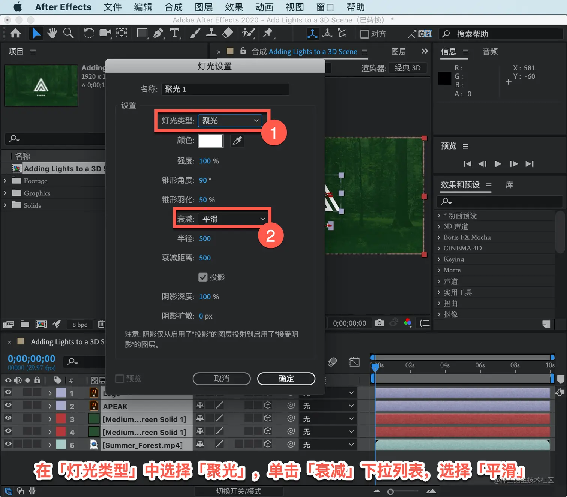The image size is (567, 497).
Task: Open the 灯光类型 dropdown
Action: tap(230, 121)
